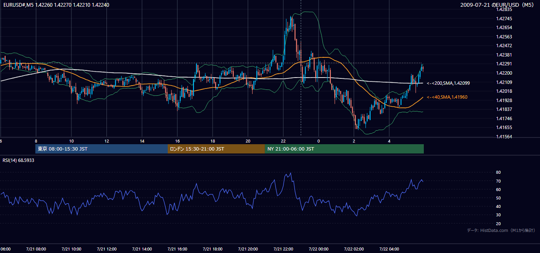The height and width of the screenshot is (253, 540).
Task: Click hour label 18 under the price chart
Action: point(213,141)
